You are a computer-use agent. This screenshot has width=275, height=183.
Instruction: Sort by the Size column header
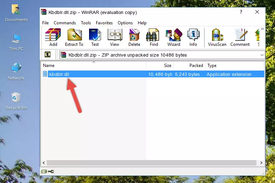[x=160, y=66]
